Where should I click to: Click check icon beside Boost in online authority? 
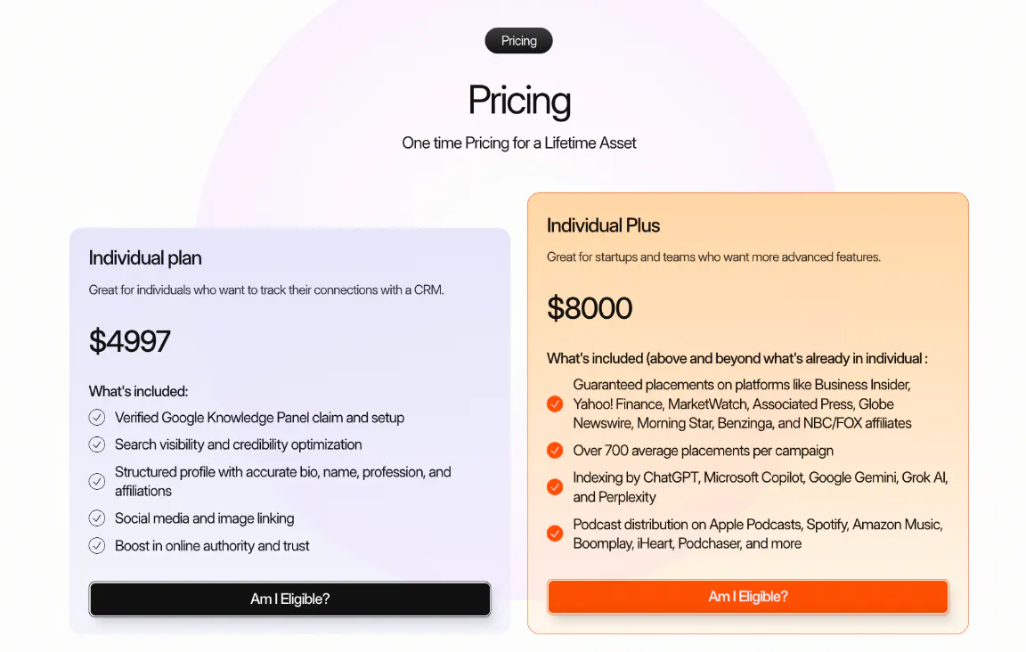tap(97, 545)
